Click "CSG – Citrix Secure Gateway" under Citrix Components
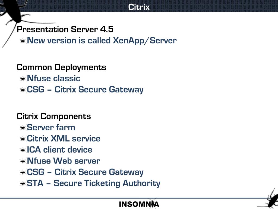 coord(85,172)
